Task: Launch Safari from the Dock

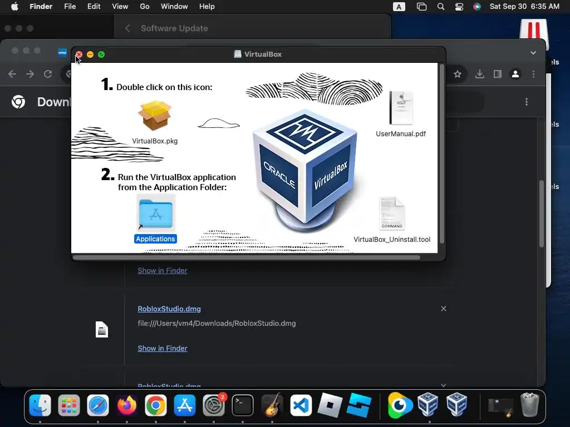Action: [x=98, y=405]
